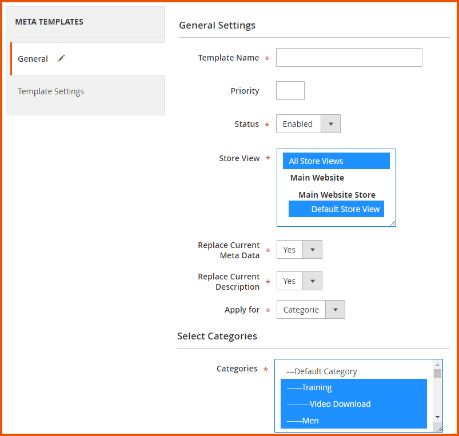Select Default Category in Categories list
Viewport: 459px width, 436px height.
click(x=320, y=371)
